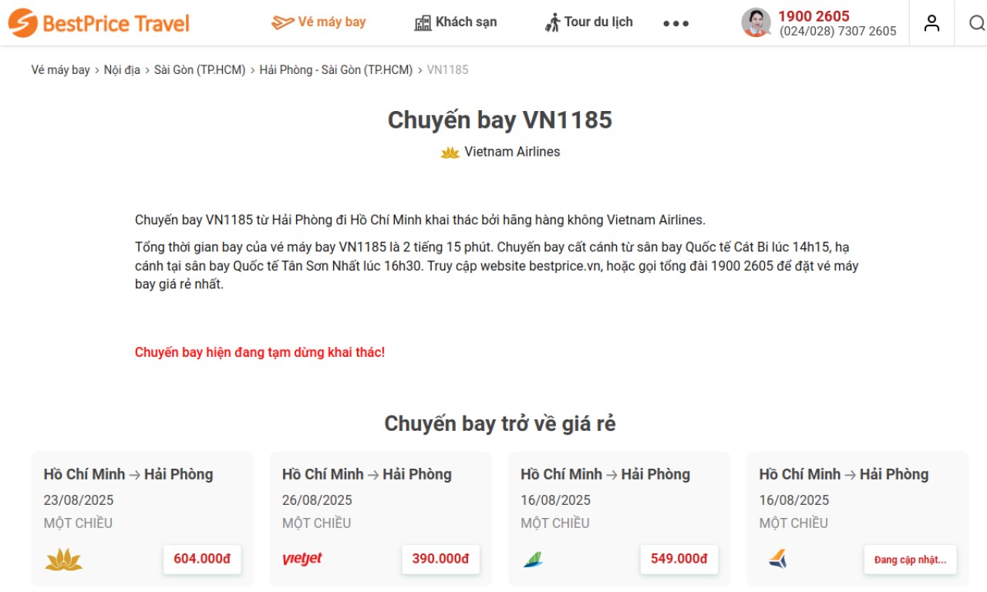The image size is (987, 592).
Task: Select the 390.000đ Vietjet price button
Action: (x=440, y=559)
